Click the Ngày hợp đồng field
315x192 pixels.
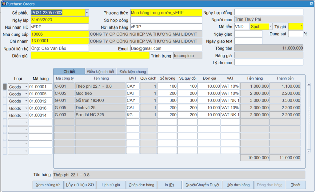point(269,12)
